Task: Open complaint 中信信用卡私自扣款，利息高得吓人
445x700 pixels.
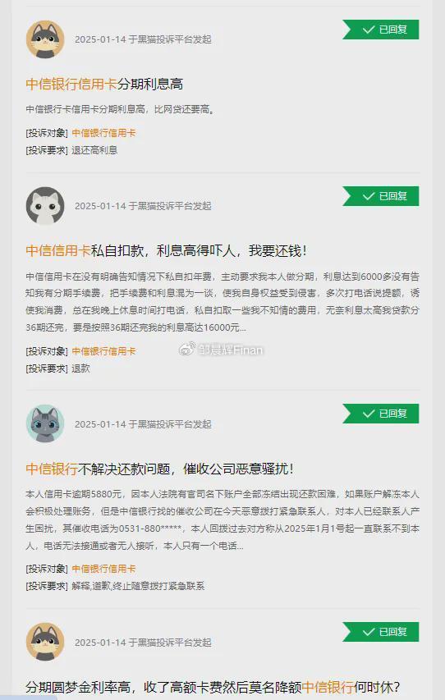Action: click(166, 250)
